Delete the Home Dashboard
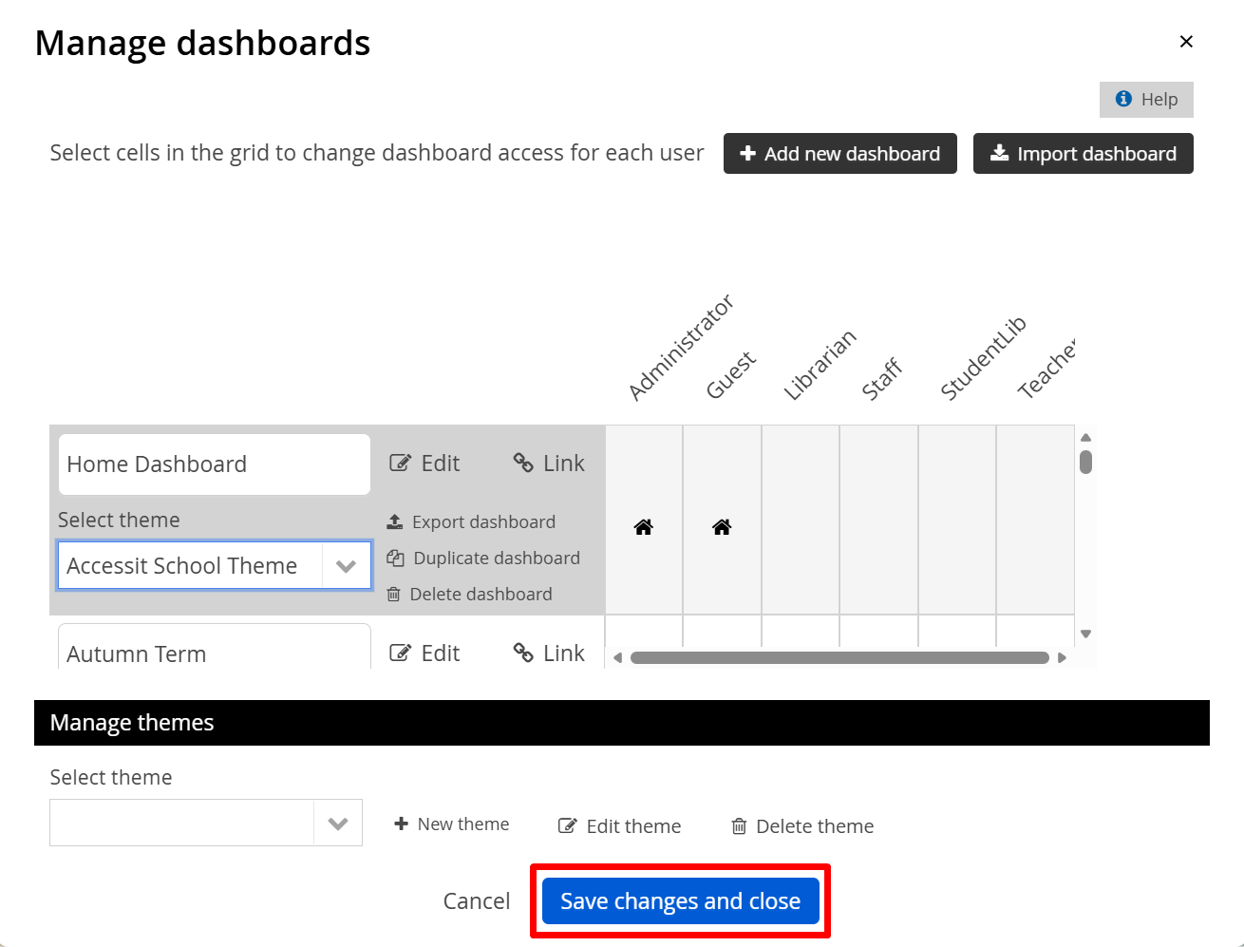The height and width of the screenshot is (947, 1244). [x=469, y=595]
